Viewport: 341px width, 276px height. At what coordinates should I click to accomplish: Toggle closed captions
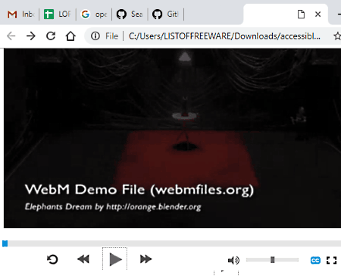click(315, 260)
